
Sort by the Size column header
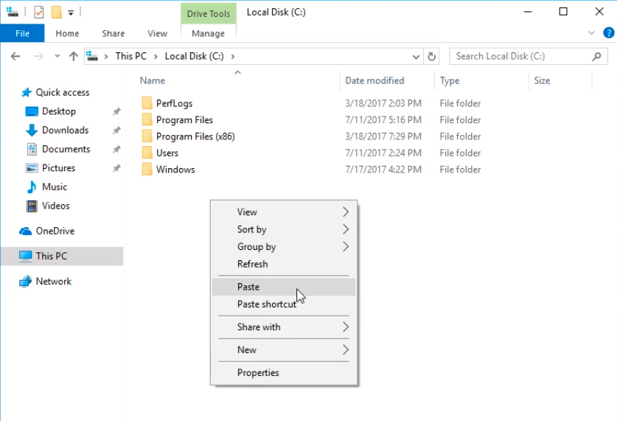(542, 80)
